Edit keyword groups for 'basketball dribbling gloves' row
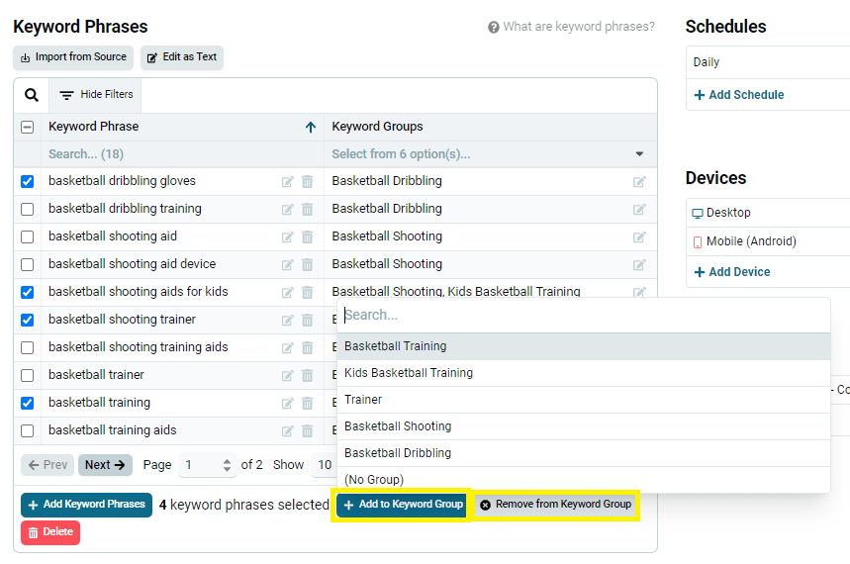The width and height of the screenshot is (850, 564). click(639, 182)
